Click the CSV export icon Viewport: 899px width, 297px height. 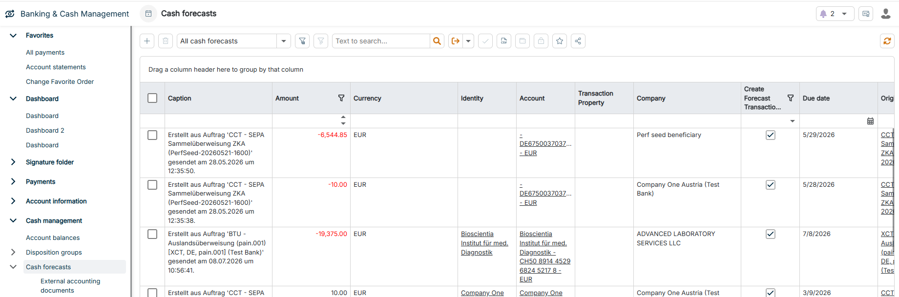coord(504,41)
